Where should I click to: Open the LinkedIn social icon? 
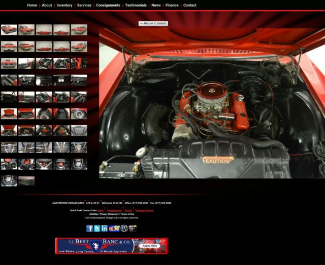[104, 229]
